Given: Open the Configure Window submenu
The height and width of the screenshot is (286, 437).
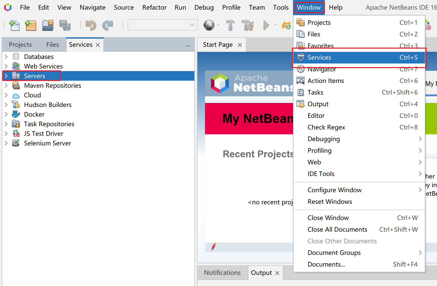Looking at the screenshot, I should 359,190.
